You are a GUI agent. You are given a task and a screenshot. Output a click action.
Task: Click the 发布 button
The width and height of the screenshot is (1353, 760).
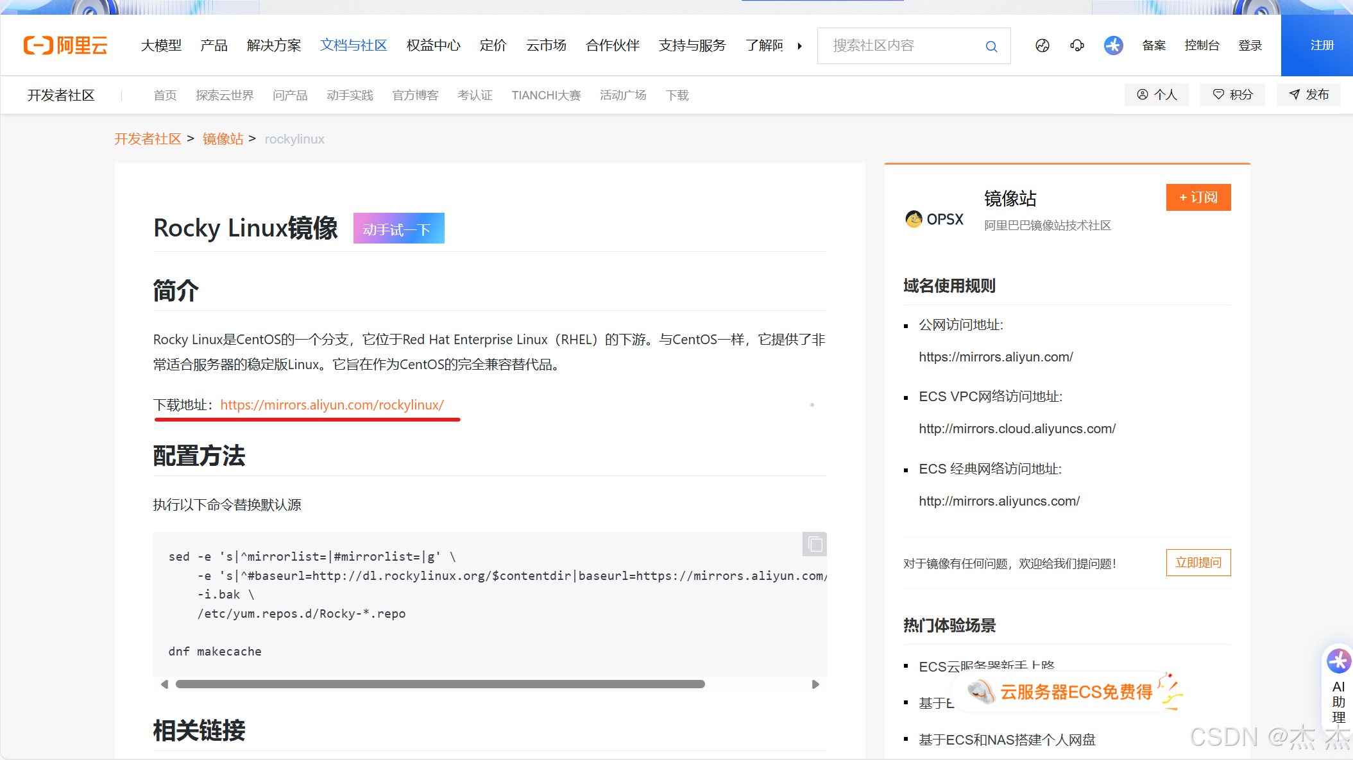click(x=1308, y=95)
